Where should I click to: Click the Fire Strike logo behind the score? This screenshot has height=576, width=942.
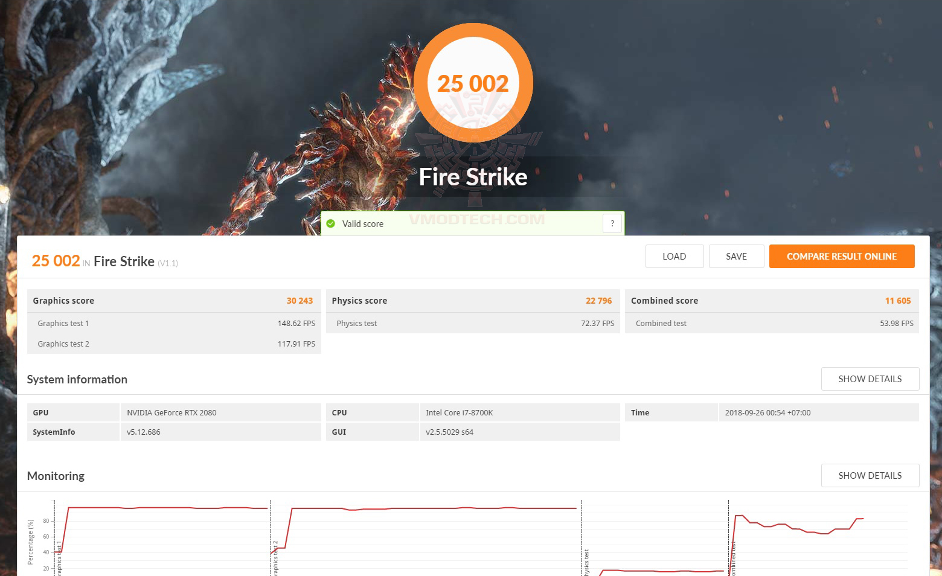tap(473, 176)
